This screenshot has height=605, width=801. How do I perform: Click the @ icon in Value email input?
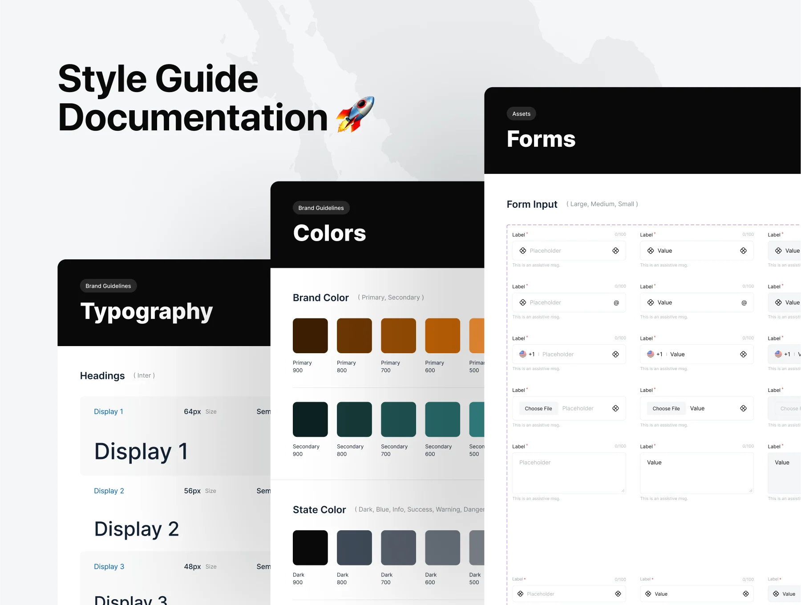[744, 303]
